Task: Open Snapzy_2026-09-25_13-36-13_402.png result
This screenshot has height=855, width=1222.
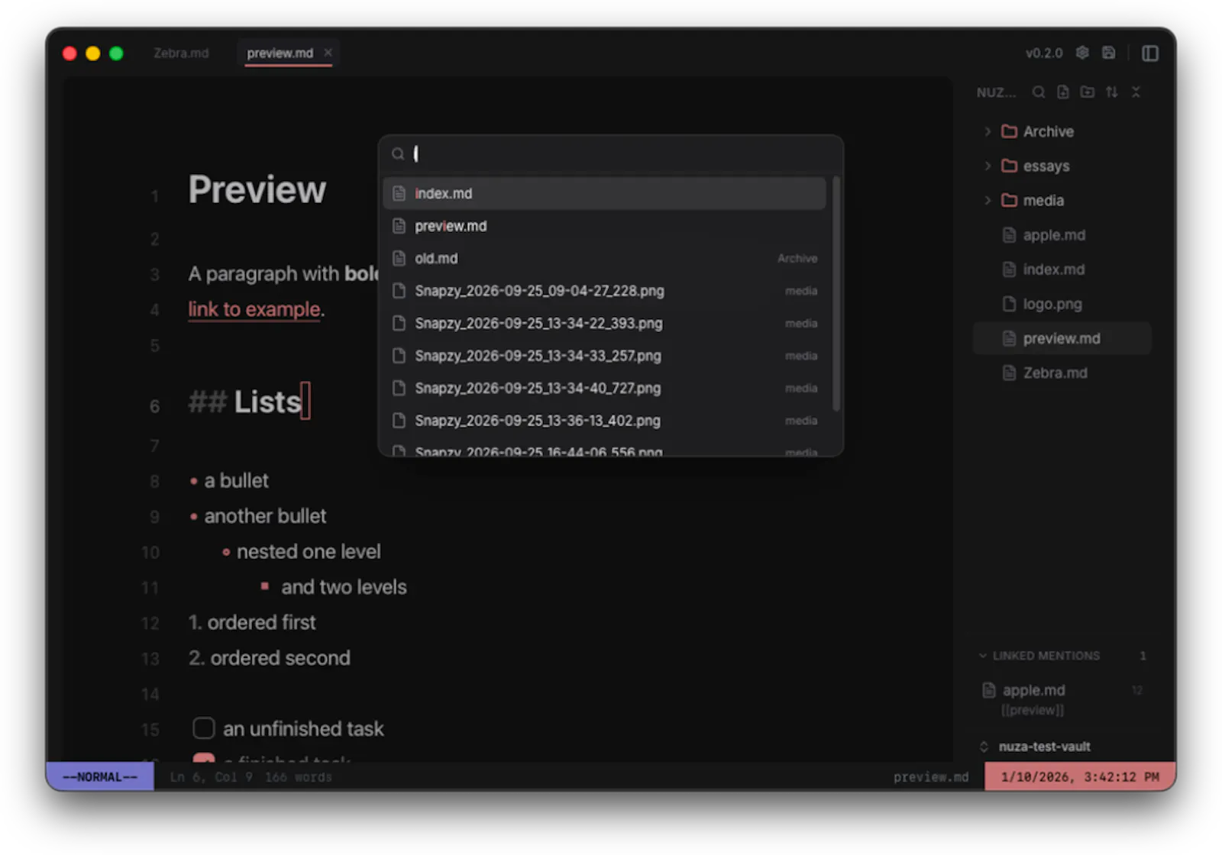Action: tap(604, 421)
